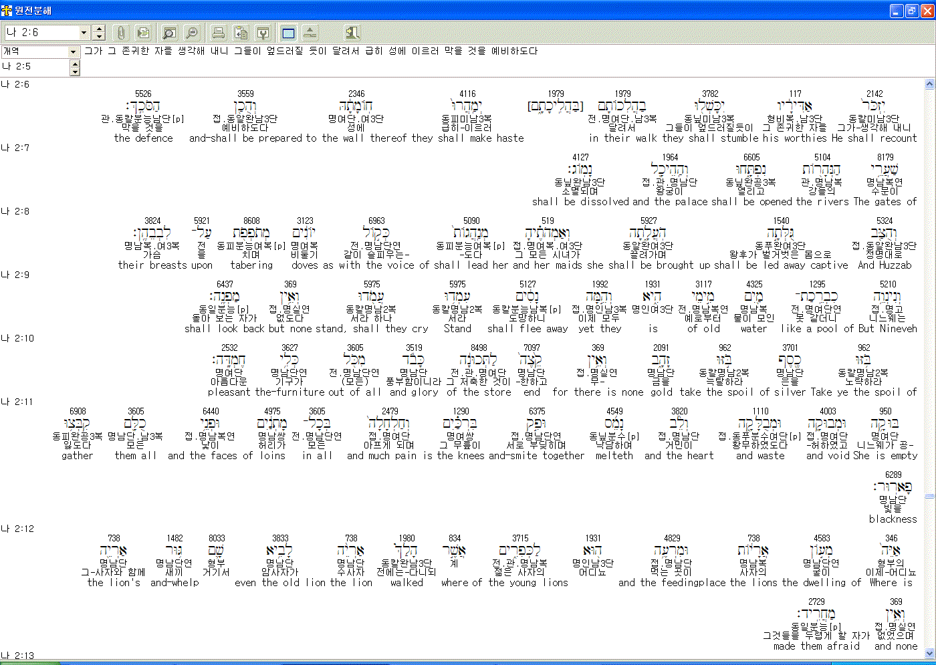Viewport: 936px width, 665px height.
Task: Click the verse label 나 2:8
Action: pos(15,211)
